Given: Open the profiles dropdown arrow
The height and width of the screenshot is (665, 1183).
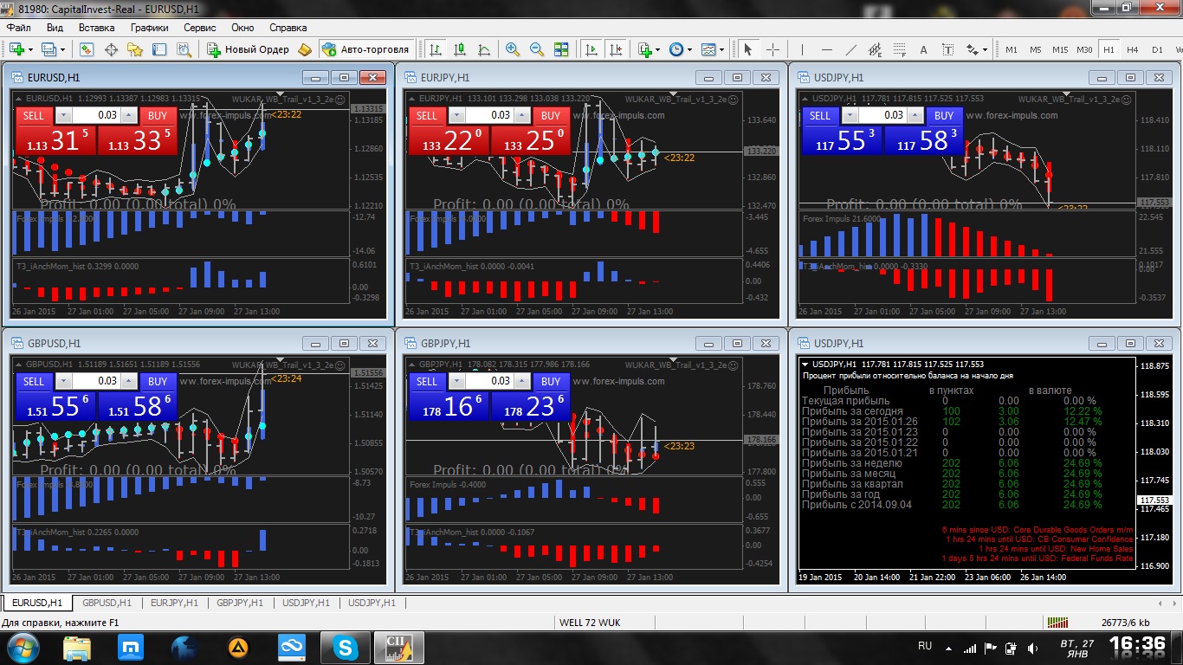Looking at the screenshot, I should point(63,49).
